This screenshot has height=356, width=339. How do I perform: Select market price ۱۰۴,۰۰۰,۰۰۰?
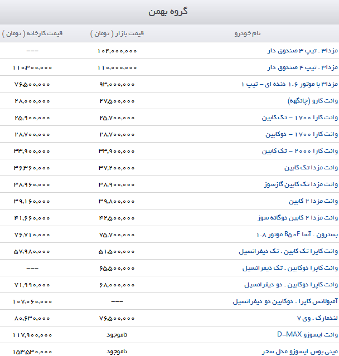click(x=117, y=51)
